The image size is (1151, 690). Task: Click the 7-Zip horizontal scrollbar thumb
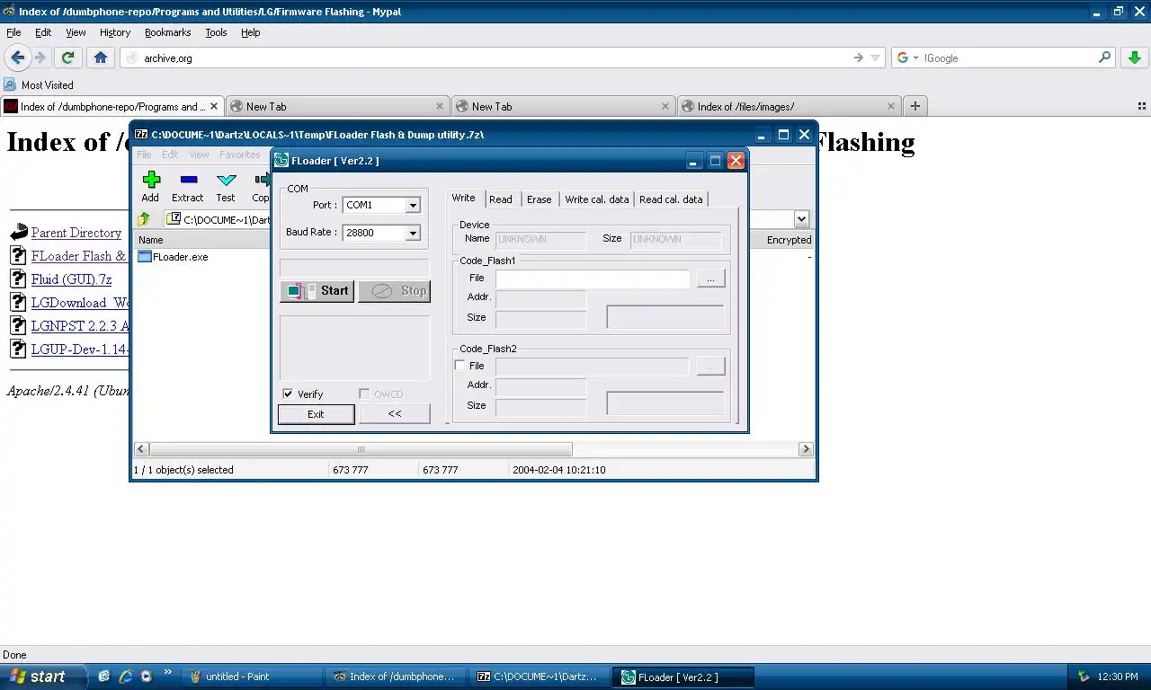pyautogui.click(x=361, y=449)
